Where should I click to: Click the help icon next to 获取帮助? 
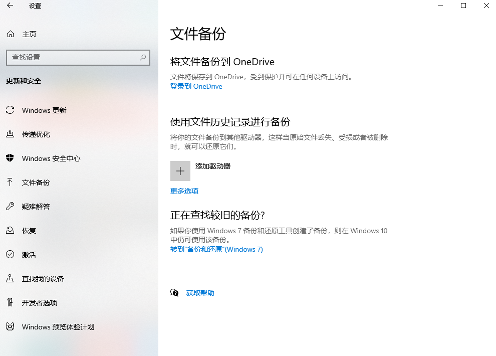click(174, 292)
